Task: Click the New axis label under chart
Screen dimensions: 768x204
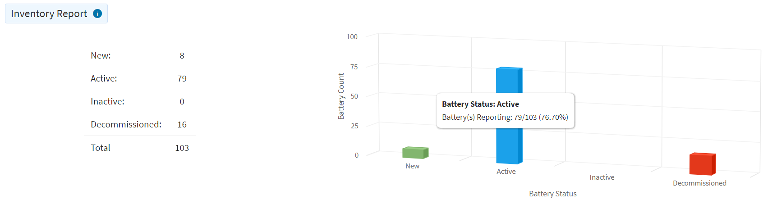Action: (x=412, y=166)
